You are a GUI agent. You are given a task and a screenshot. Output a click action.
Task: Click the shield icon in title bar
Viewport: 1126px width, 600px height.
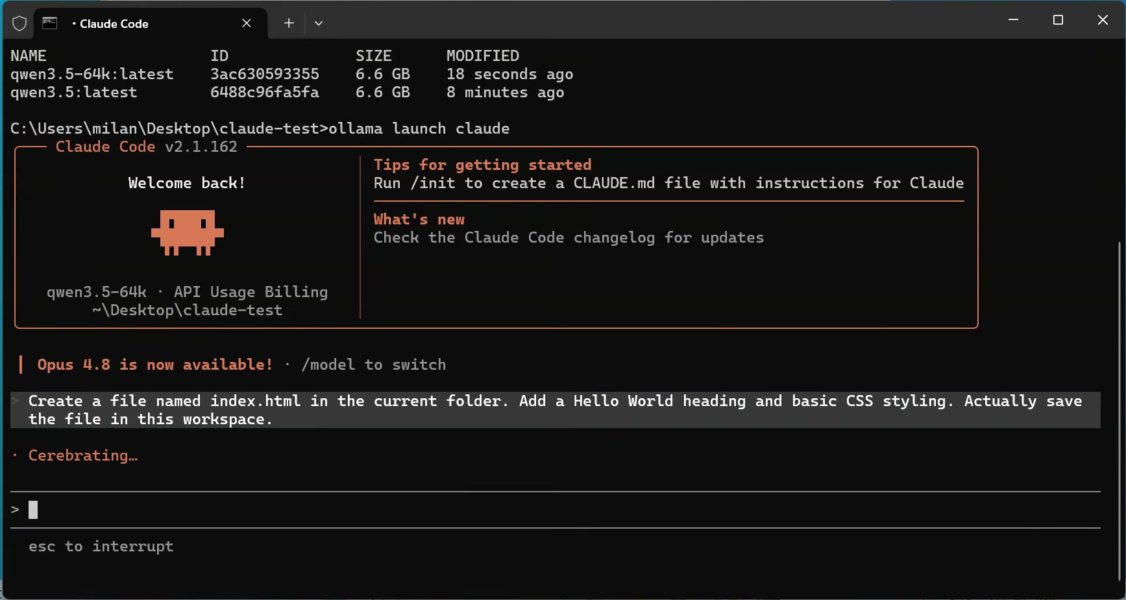click(19, 23)
